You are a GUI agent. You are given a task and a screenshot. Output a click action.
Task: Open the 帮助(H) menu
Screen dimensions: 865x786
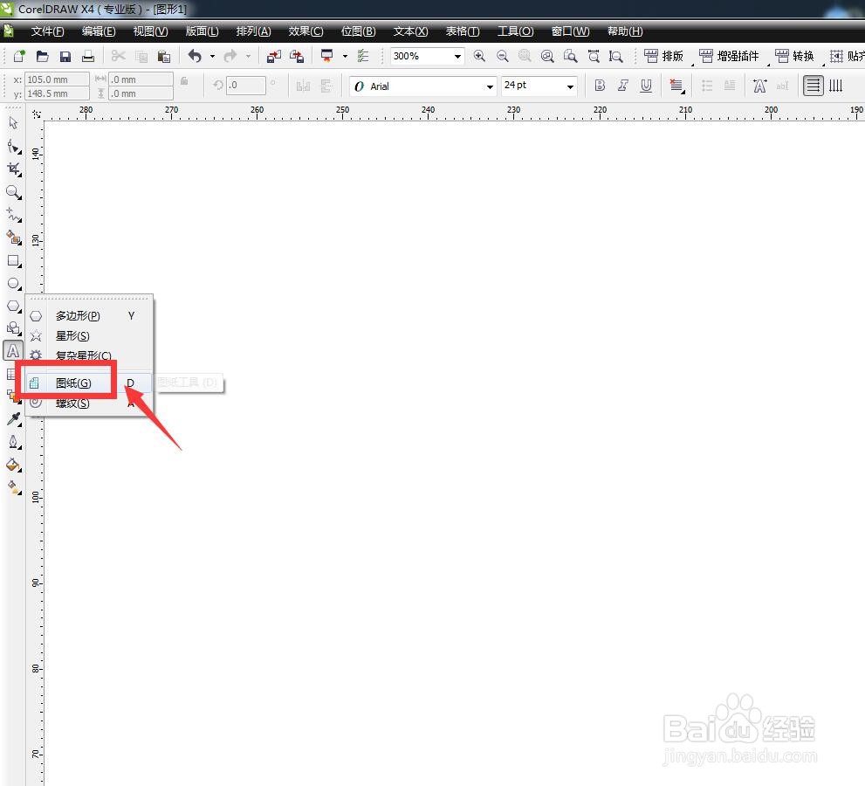click(625, 31)
